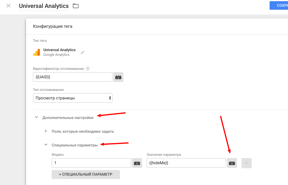288x185 pixels.
Task: Open variable picker beside the Индекс field
Action: [137, 163]
